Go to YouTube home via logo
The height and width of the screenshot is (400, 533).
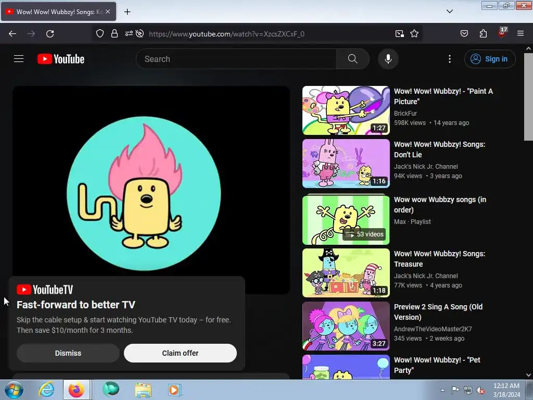click(61, 59)
